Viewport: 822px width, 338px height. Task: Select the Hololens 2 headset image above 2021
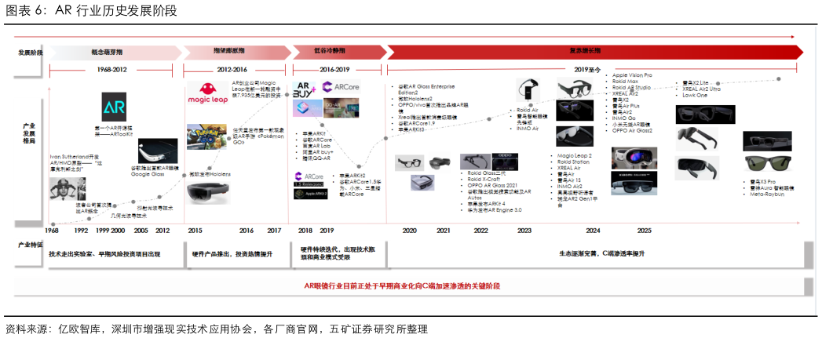(x=440, y=162)
